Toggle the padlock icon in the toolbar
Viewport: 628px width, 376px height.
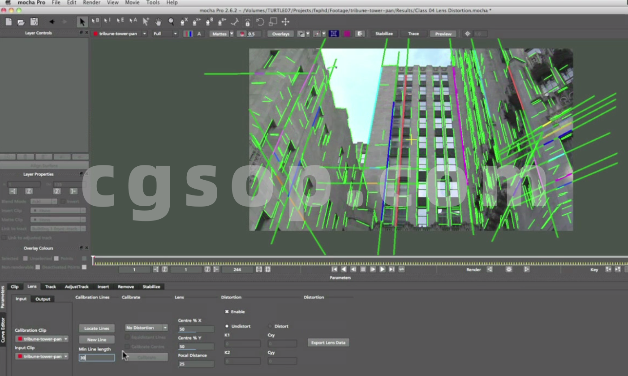pyautogui.click(x=247, y=22)
